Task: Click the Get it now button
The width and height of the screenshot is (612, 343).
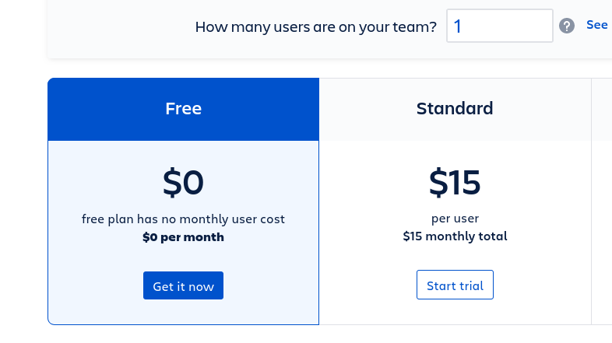Action: coord(184,285)
